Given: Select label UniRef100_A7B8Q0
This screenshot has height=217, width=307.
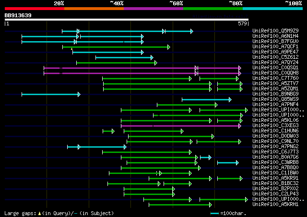Looking at the screenshot, I should 275,168.
